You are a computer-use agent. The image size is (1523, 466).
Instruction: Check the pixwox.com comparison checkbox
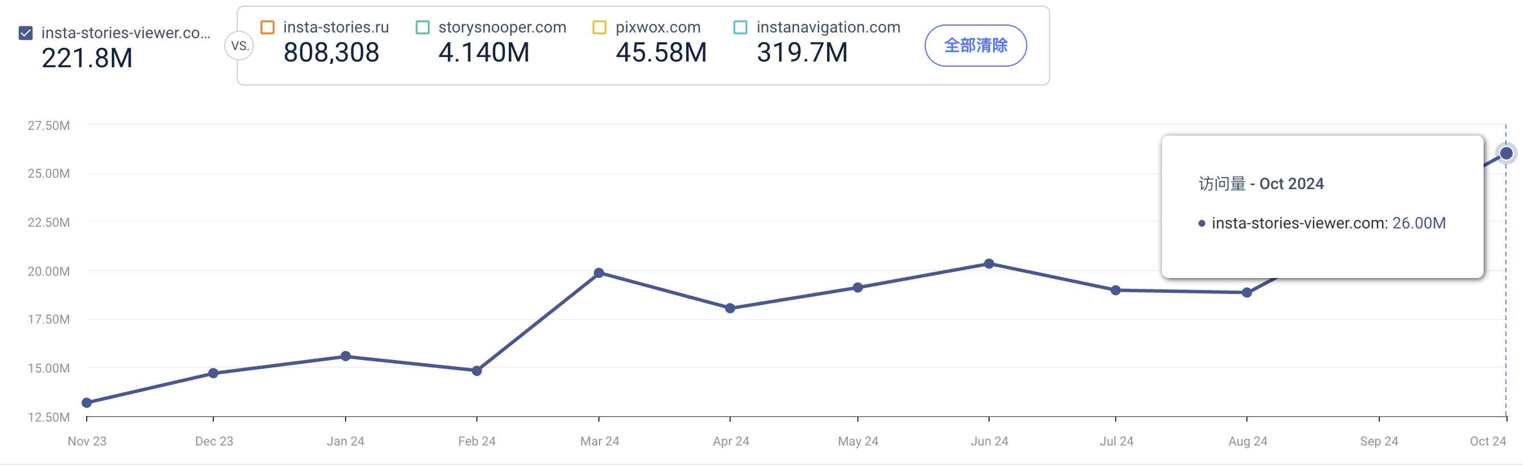[599, 27]
